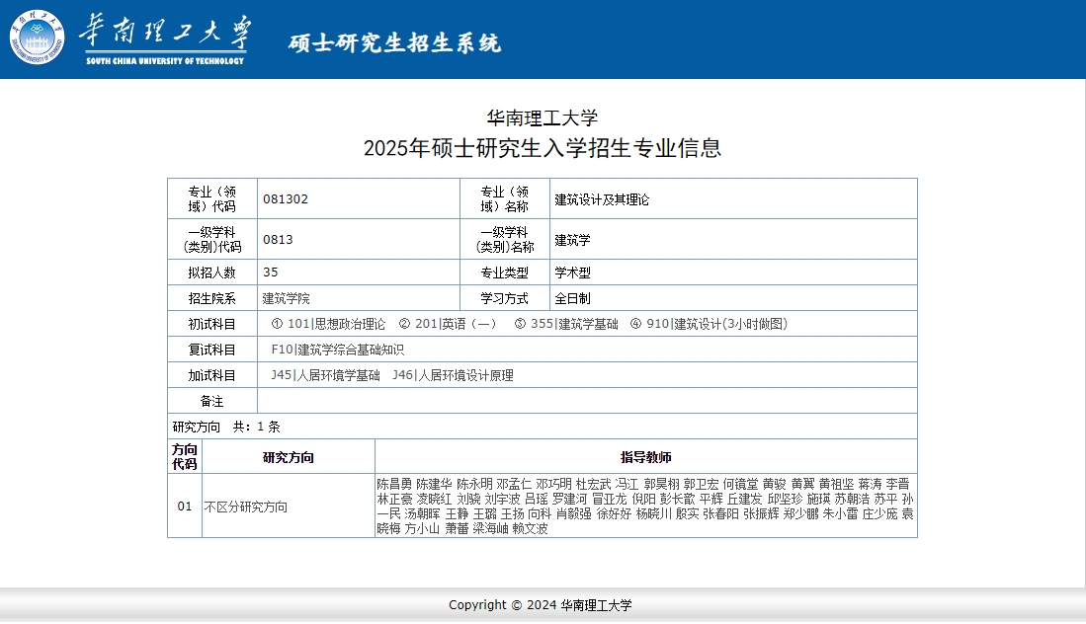Click the 华南理工大学 calligraphy logo in header
Image resolution: width=1086 pixels, height=624 pixels.
(x=165, y=39)
